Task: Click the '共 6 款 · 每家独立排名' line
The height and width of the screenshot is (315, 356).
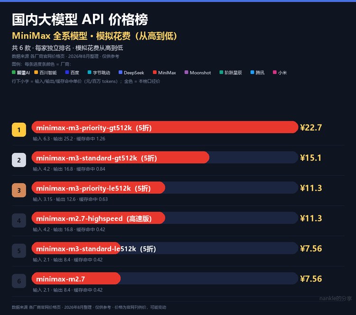Action: 67,48
